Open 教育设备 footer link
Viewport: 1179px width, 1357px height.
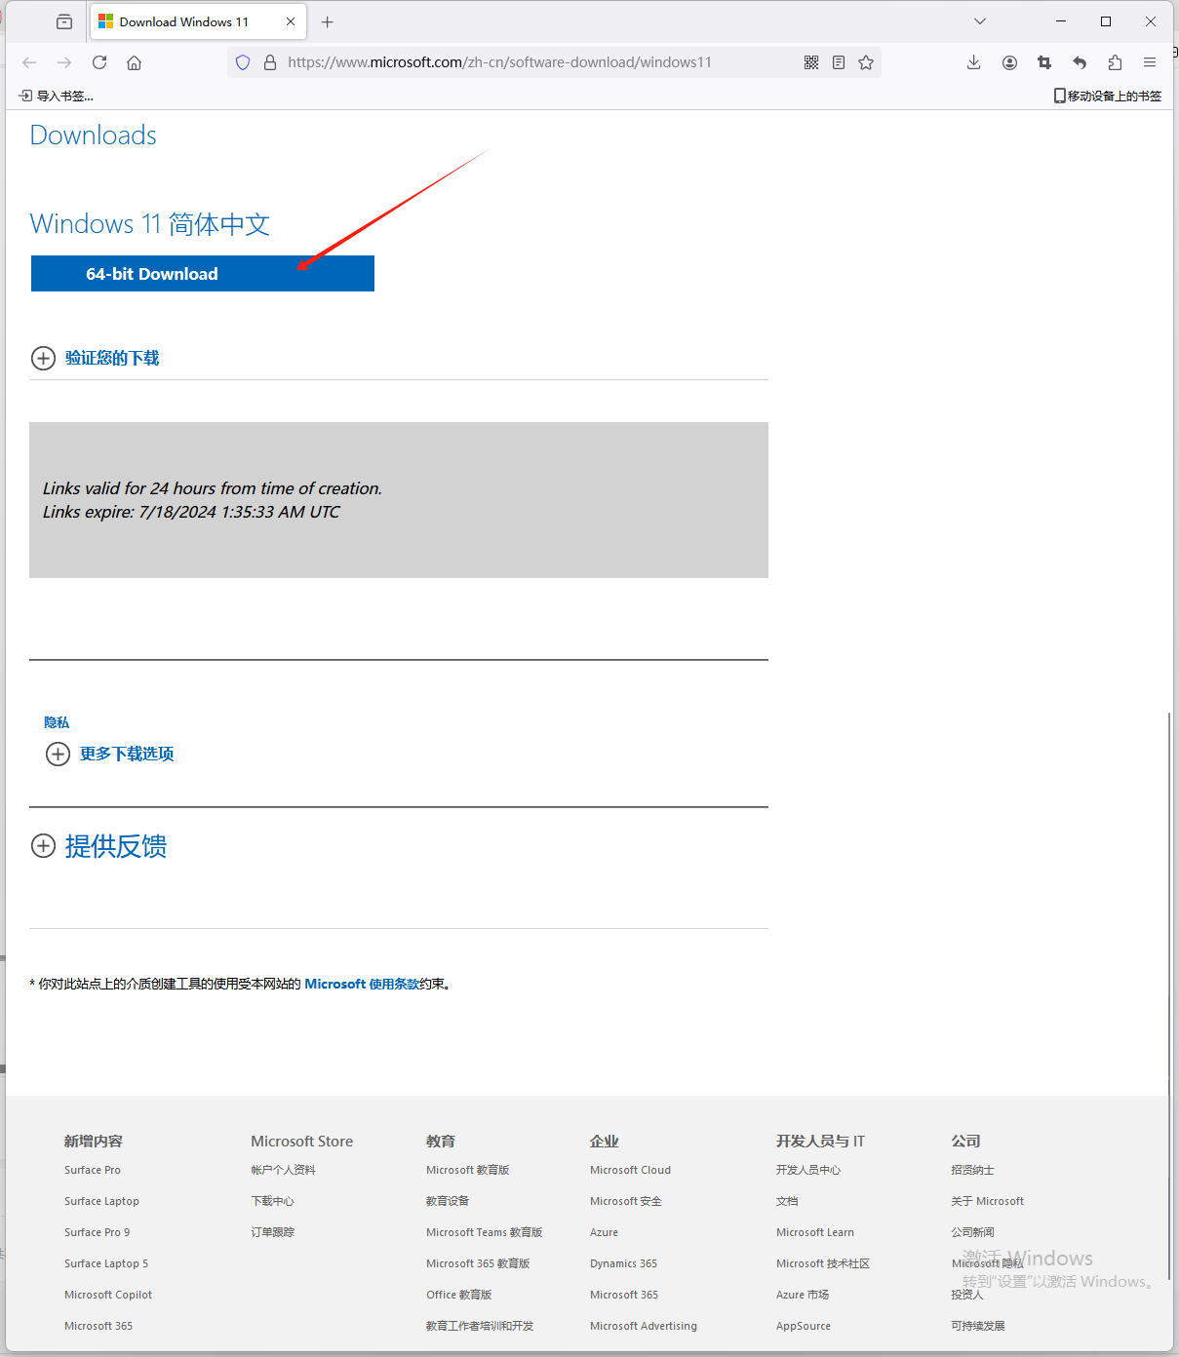[x=448, y=1201]
